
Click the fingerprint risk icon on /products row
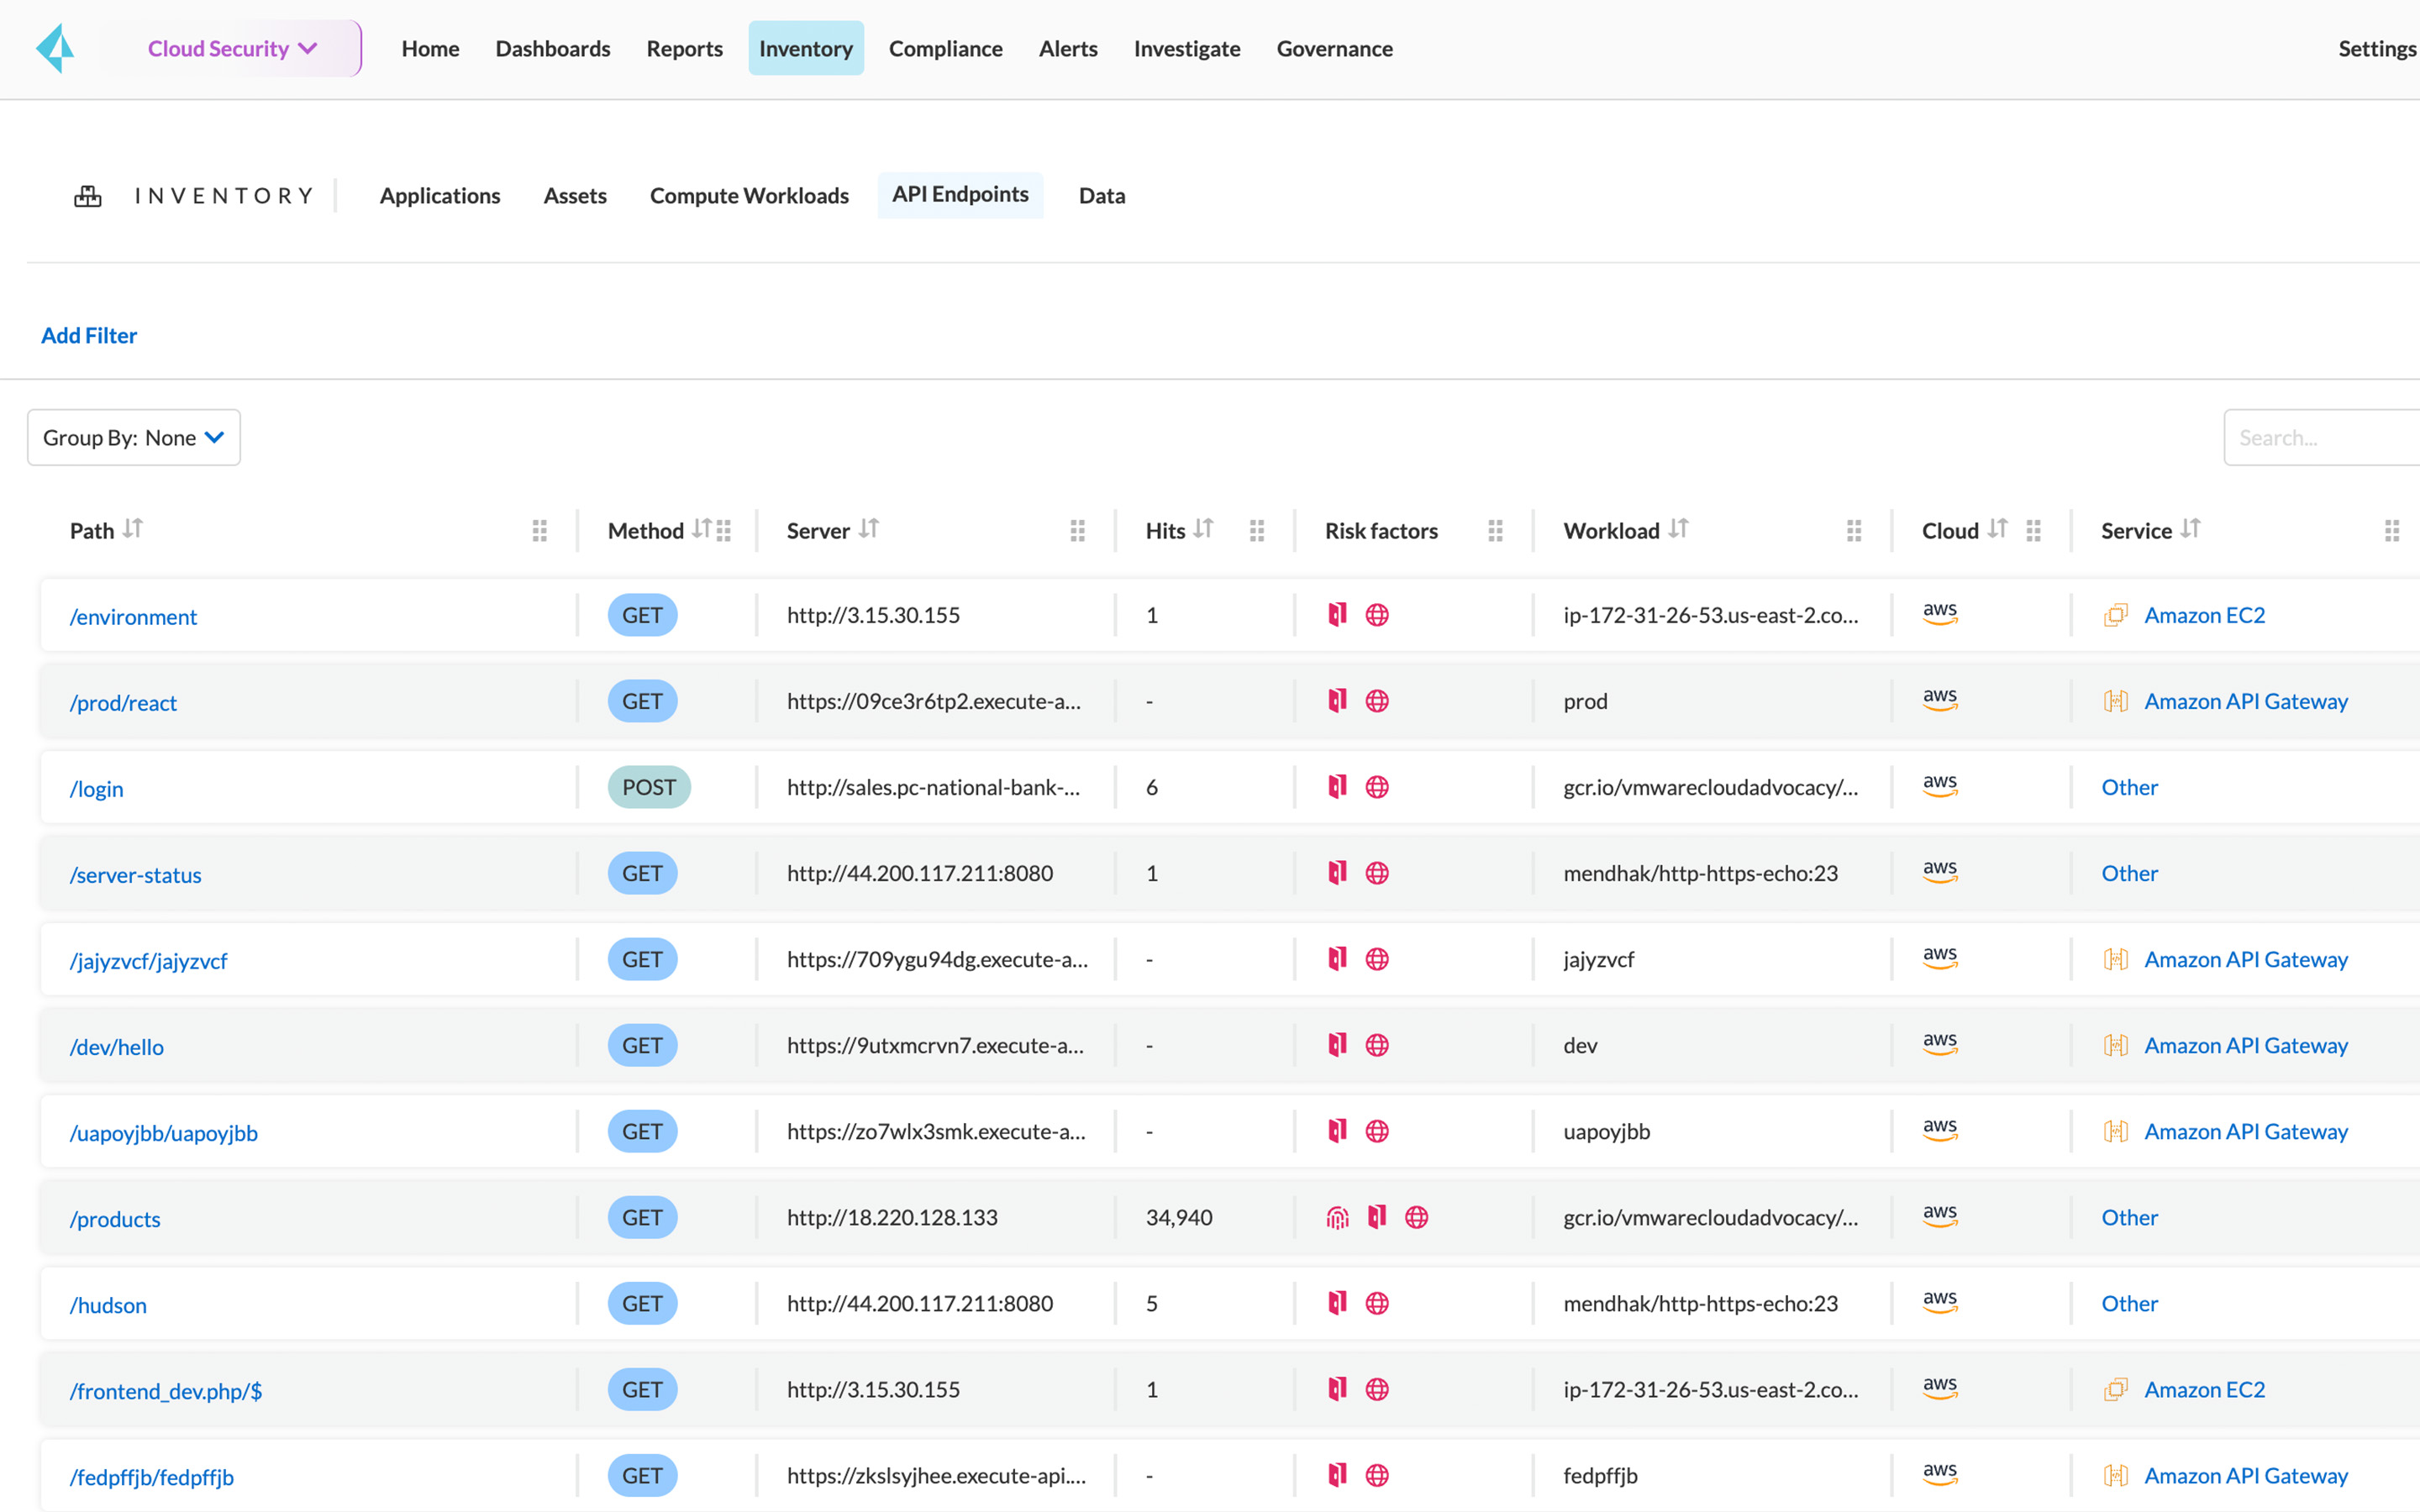point(1337,1217)
